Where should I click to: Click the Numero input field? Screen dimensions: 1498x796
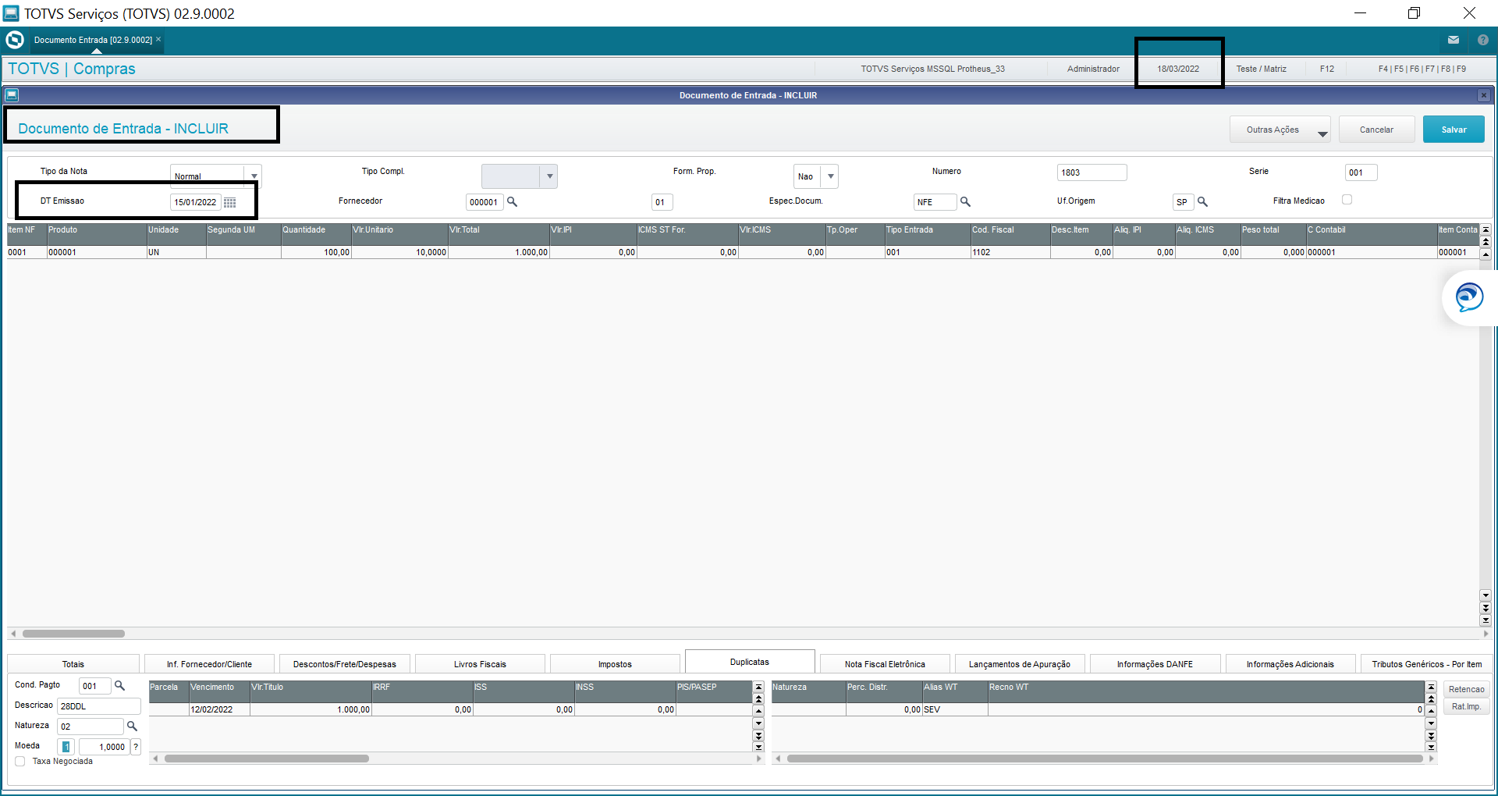pyautogui.click(x=1092, y=172)
